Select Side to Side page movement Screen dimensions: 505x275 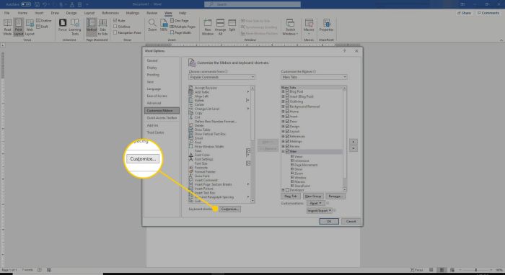[102, 27]
